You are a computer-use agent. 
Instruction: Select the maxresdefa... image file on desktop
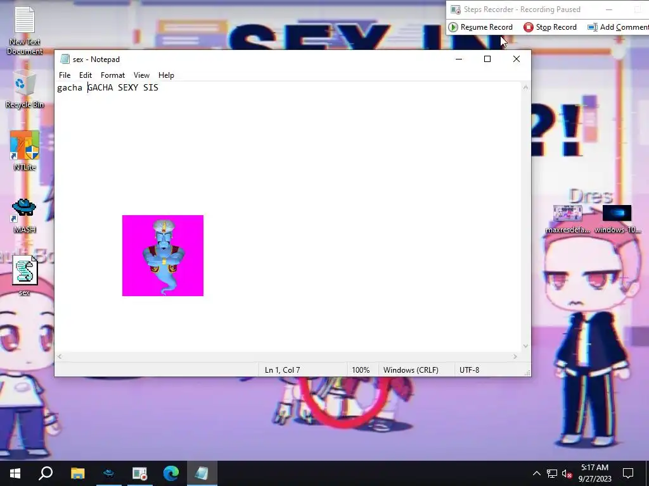click(x=567, y=219)
